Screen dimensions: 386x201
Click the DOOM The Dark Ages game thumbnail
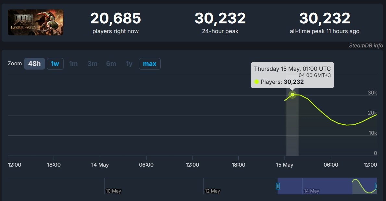coord(35,22)
